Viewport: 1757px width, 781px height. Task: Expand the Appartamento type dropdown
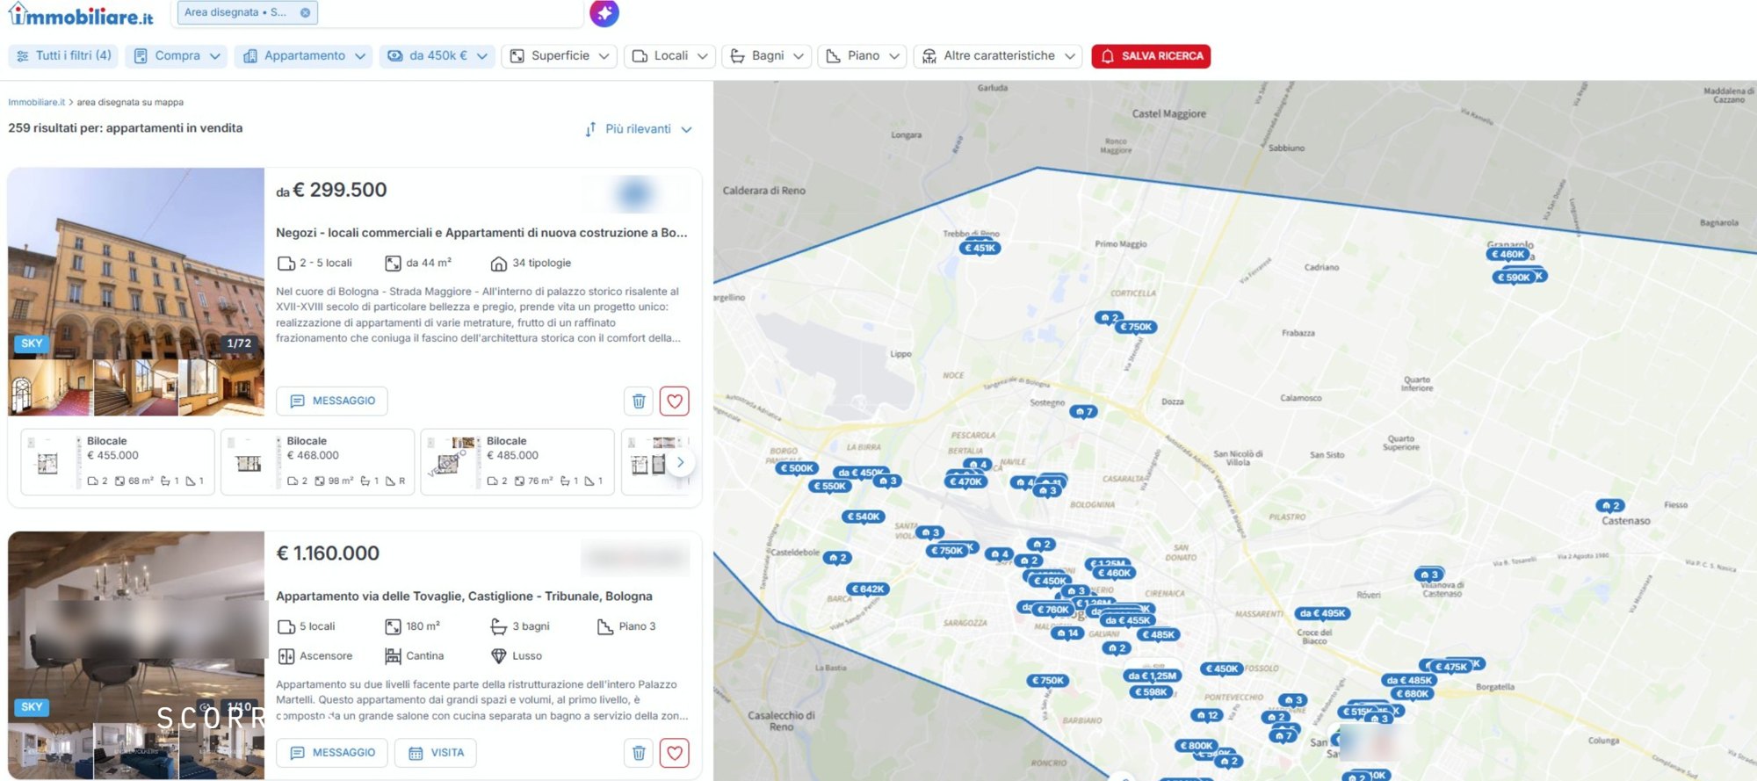click(x=304, y=55)
